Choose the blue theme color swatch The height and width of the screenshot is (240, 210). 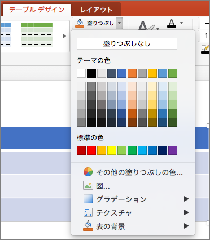click(122, 73)
